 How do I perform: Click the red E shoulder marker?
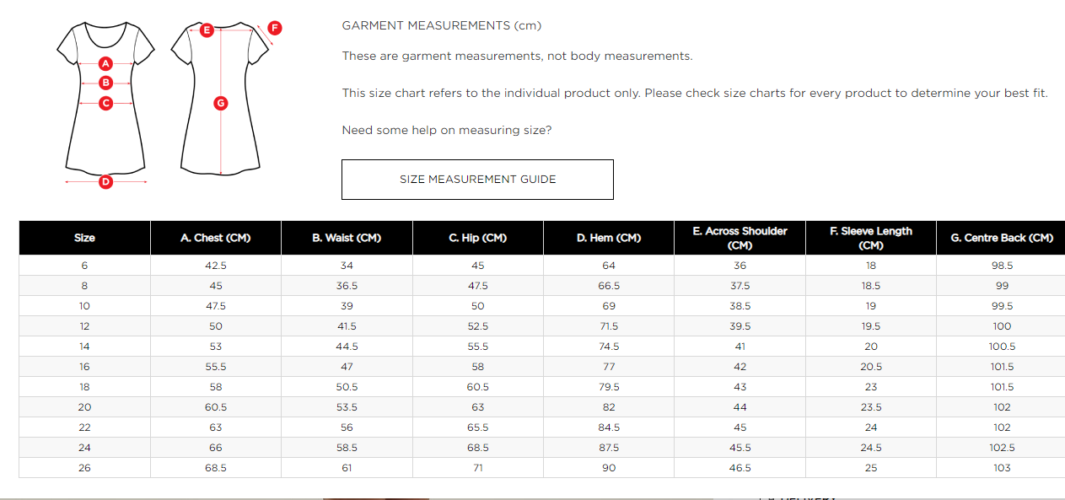[x=207, y=30]
